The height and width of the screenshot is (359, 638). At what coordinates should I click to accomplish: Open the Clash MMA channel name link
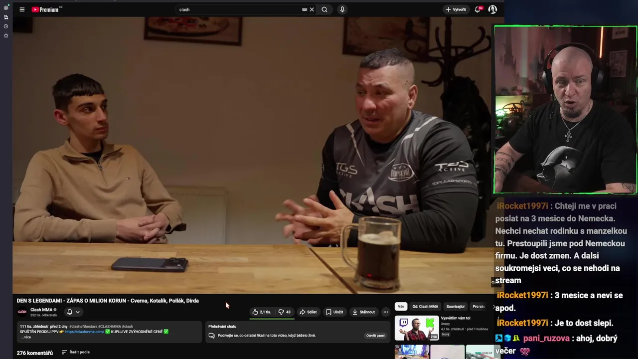[41, 310]
